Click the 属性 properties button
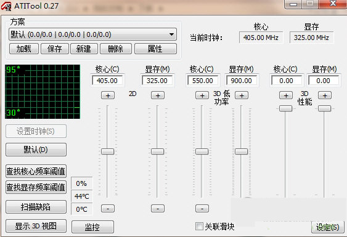Screen dimensions: 347x237 click(x=155, y=49)
